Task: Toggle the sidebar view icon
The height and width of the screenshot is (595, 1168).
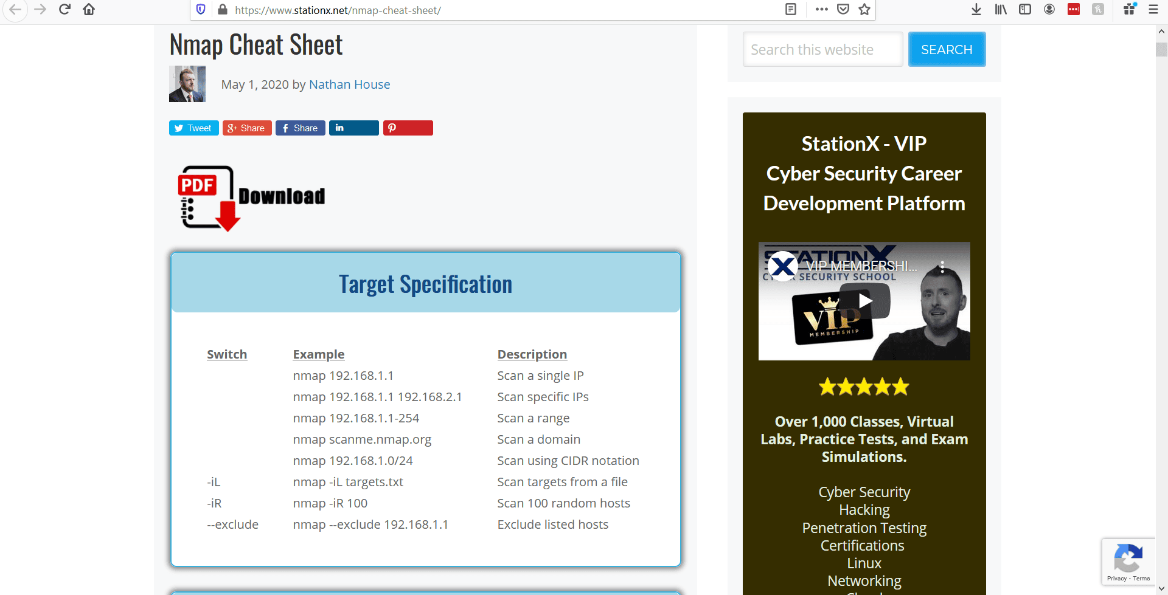Action: point(1025,10)
